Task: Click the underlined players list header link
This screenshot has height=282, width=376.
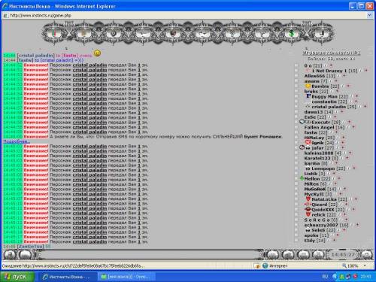Action: coord(332,53)
